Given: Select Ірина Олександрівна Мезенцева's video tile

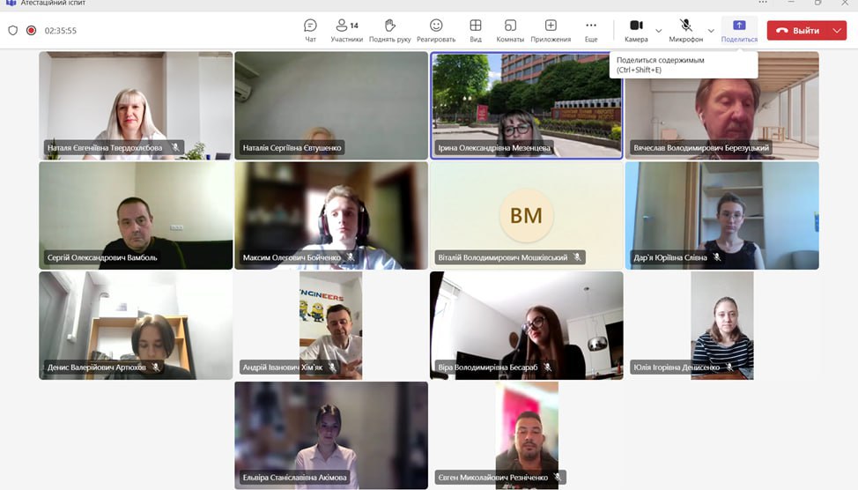Looking at the screenshot, I should click(x=526, y=104).
